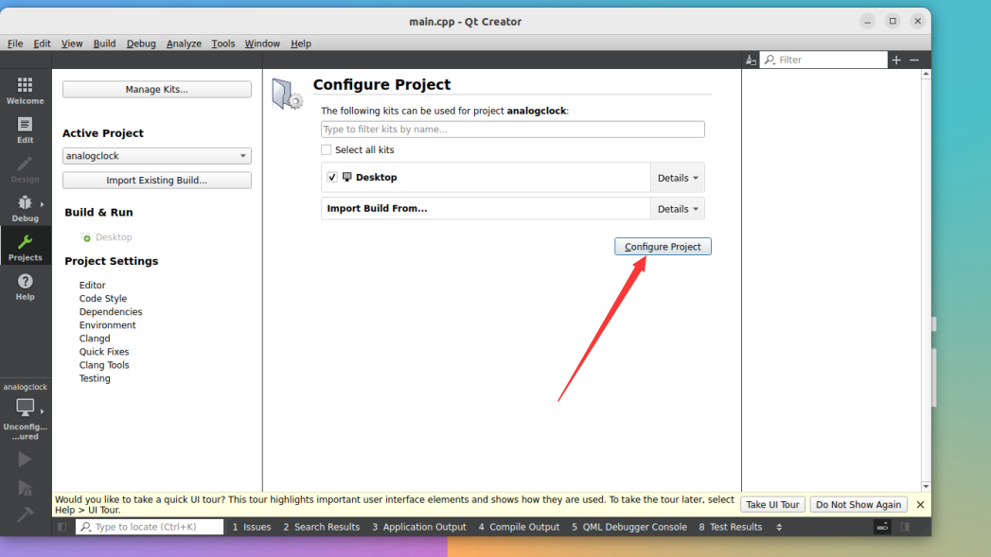This screenshot has height=557, width=991.
Task: Open Clang Tools project settings
Action: pyautogui.click(x=104, y=365)
